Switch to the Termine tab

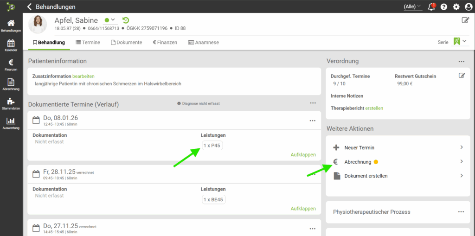tap(88, 42)
